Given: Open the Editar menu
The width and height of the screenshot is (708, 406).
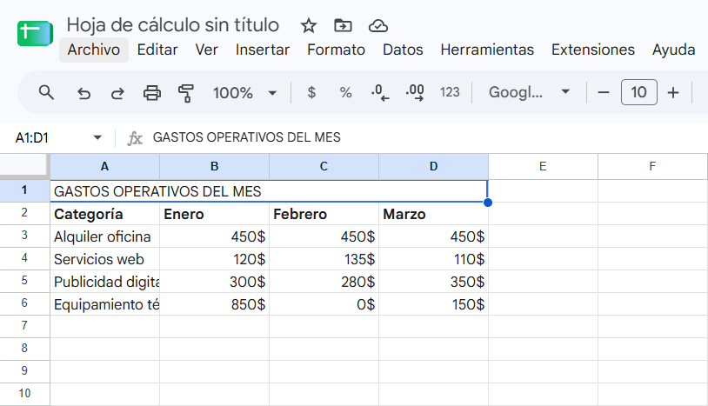Looking at the screenshot, I should coord(157,50).
